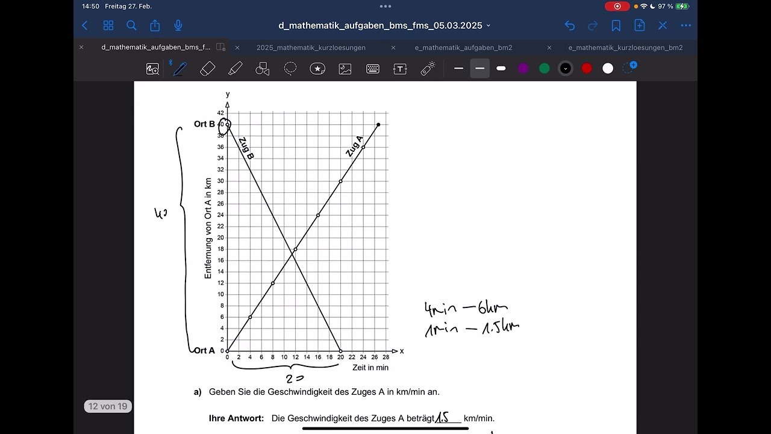The height and width of the screenshot is (434, 771).
Task: Choose the thin stroke width
Action: (x=459, y=69)
